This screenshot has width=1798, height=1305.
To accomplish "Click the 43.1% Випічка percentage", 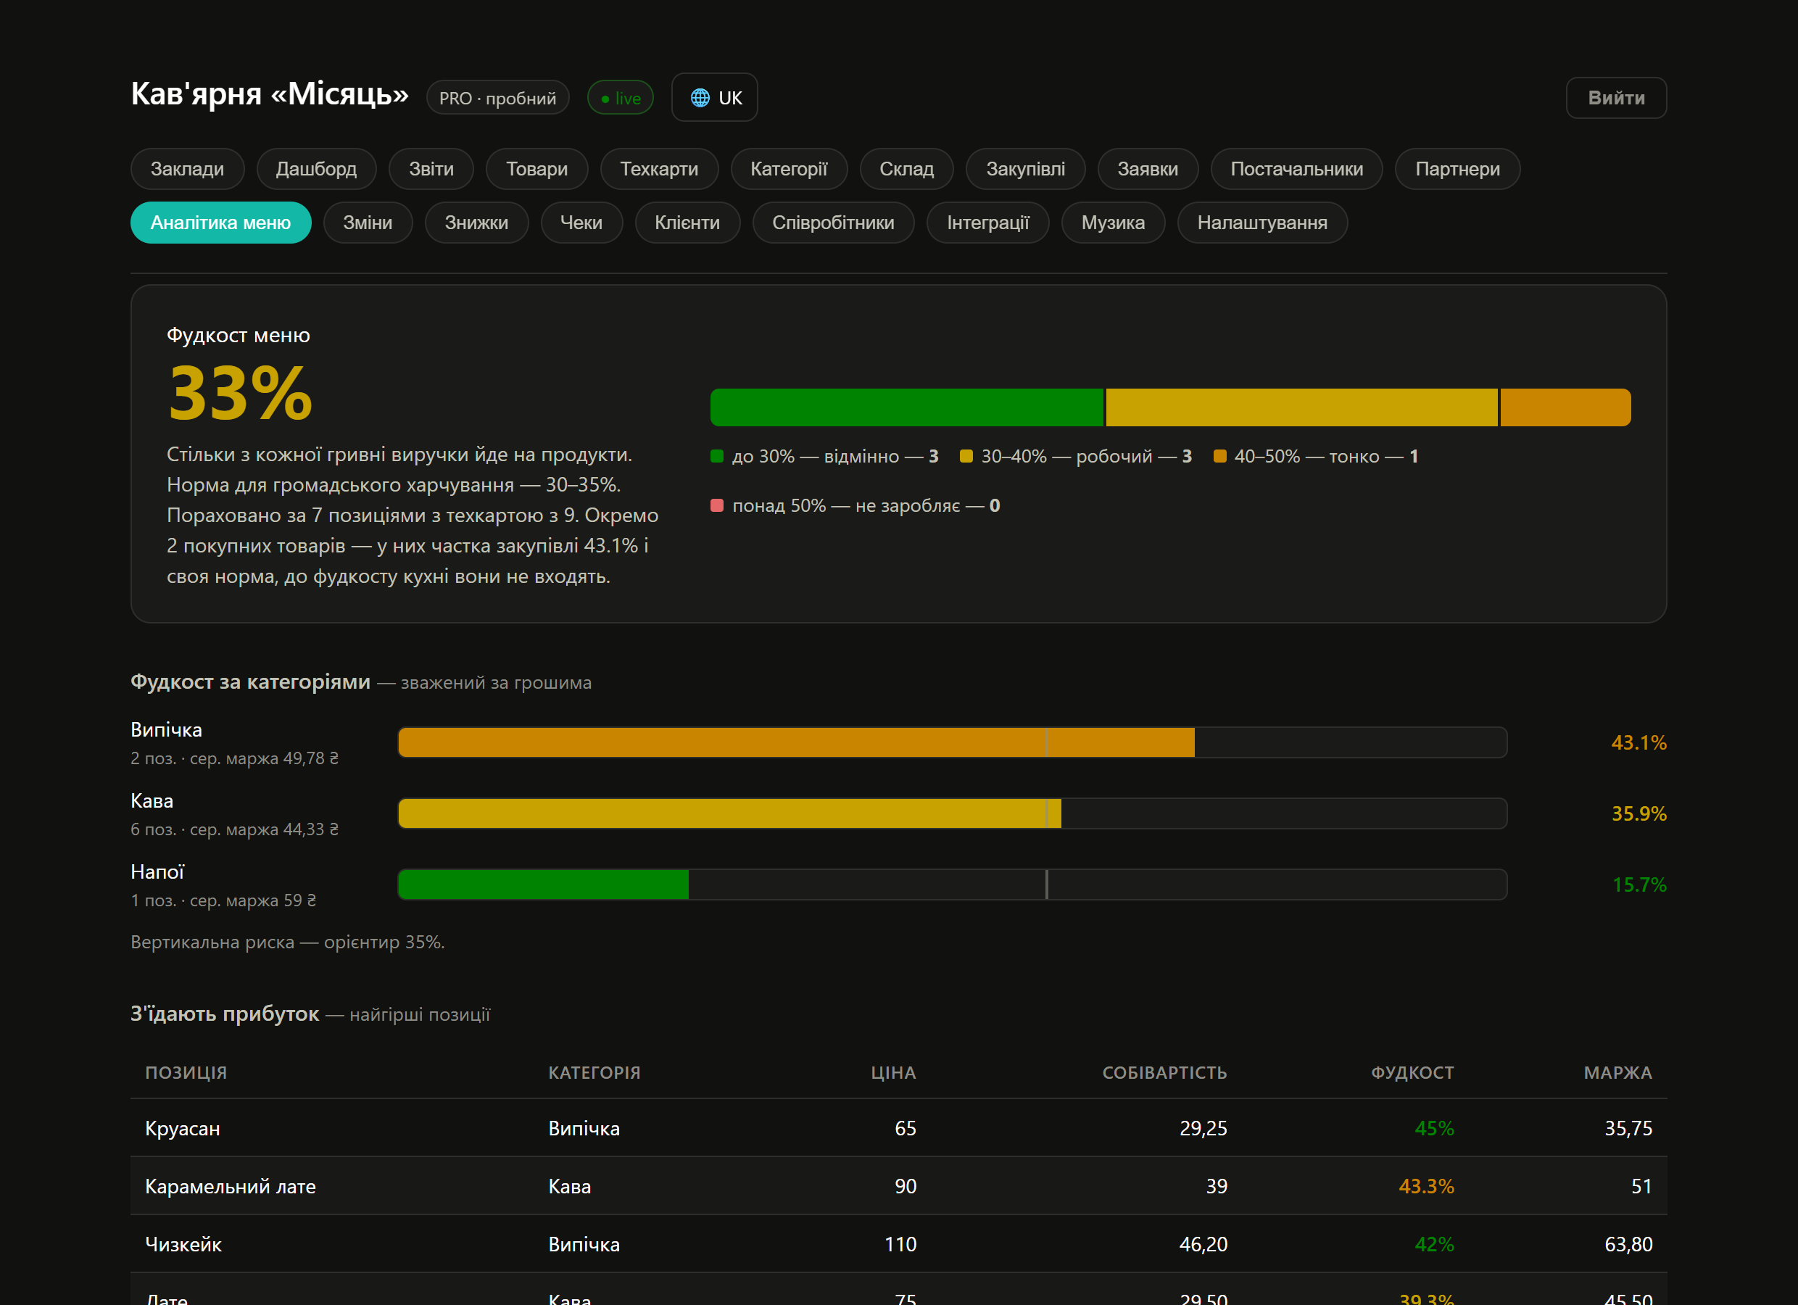I will click(1638, 743).
